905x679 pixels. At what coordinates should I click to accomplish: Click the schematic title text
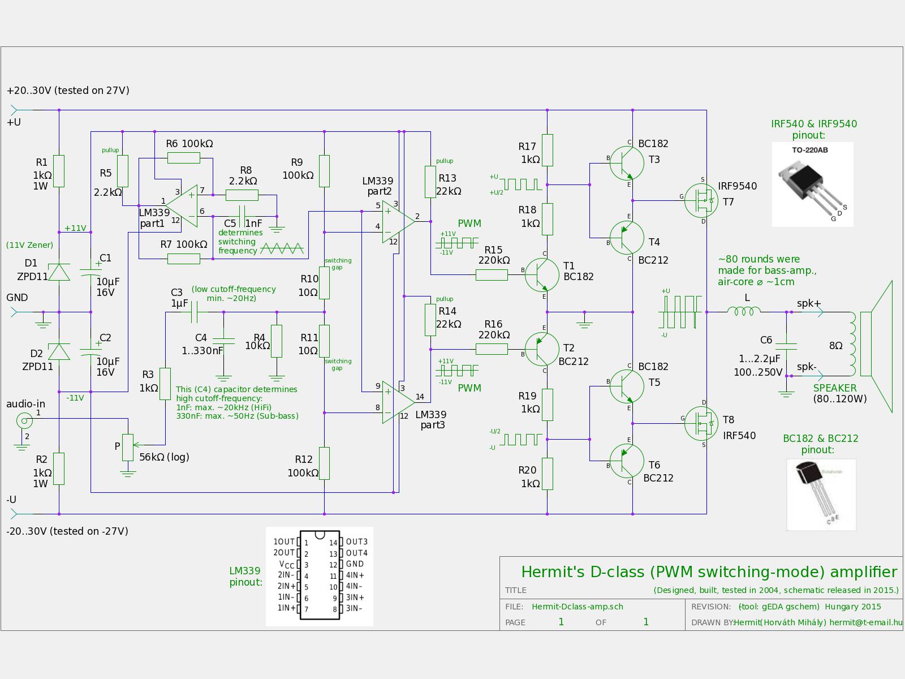(709, 571)
